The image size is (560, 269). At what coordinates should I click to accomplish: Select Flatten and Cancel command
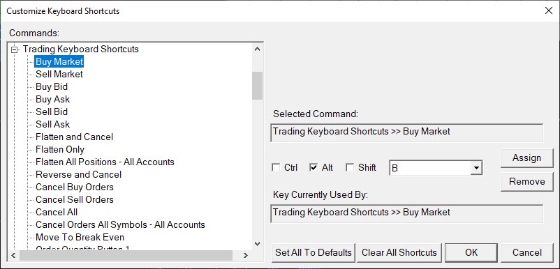[74, 137]
